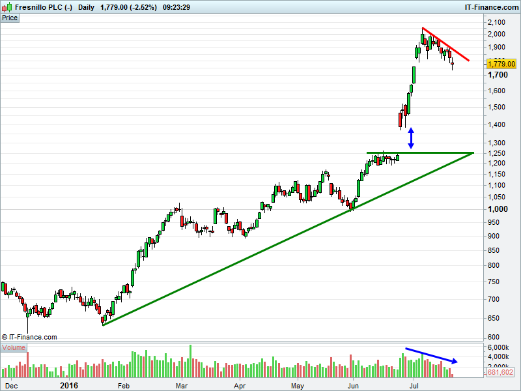Screen dimensions: 521x391
Task: Click the 1,300 price axis label
Action: [x=496, y=143]
